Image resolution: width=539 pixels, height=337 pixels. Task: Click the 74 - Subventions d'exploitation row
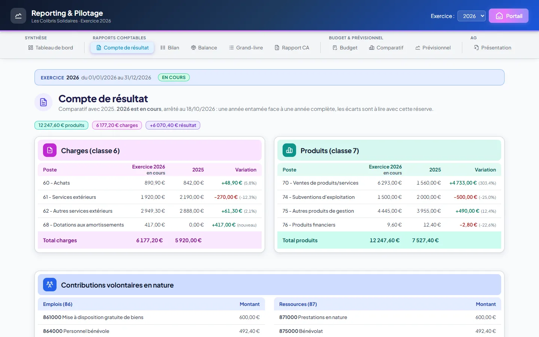pyautogui.click(x=389, y=197)
